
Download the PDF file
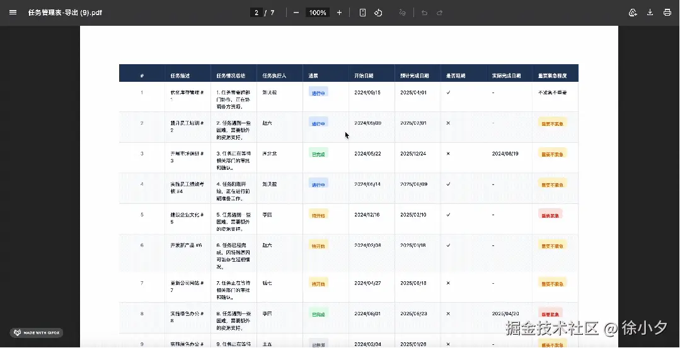(650, 13)
